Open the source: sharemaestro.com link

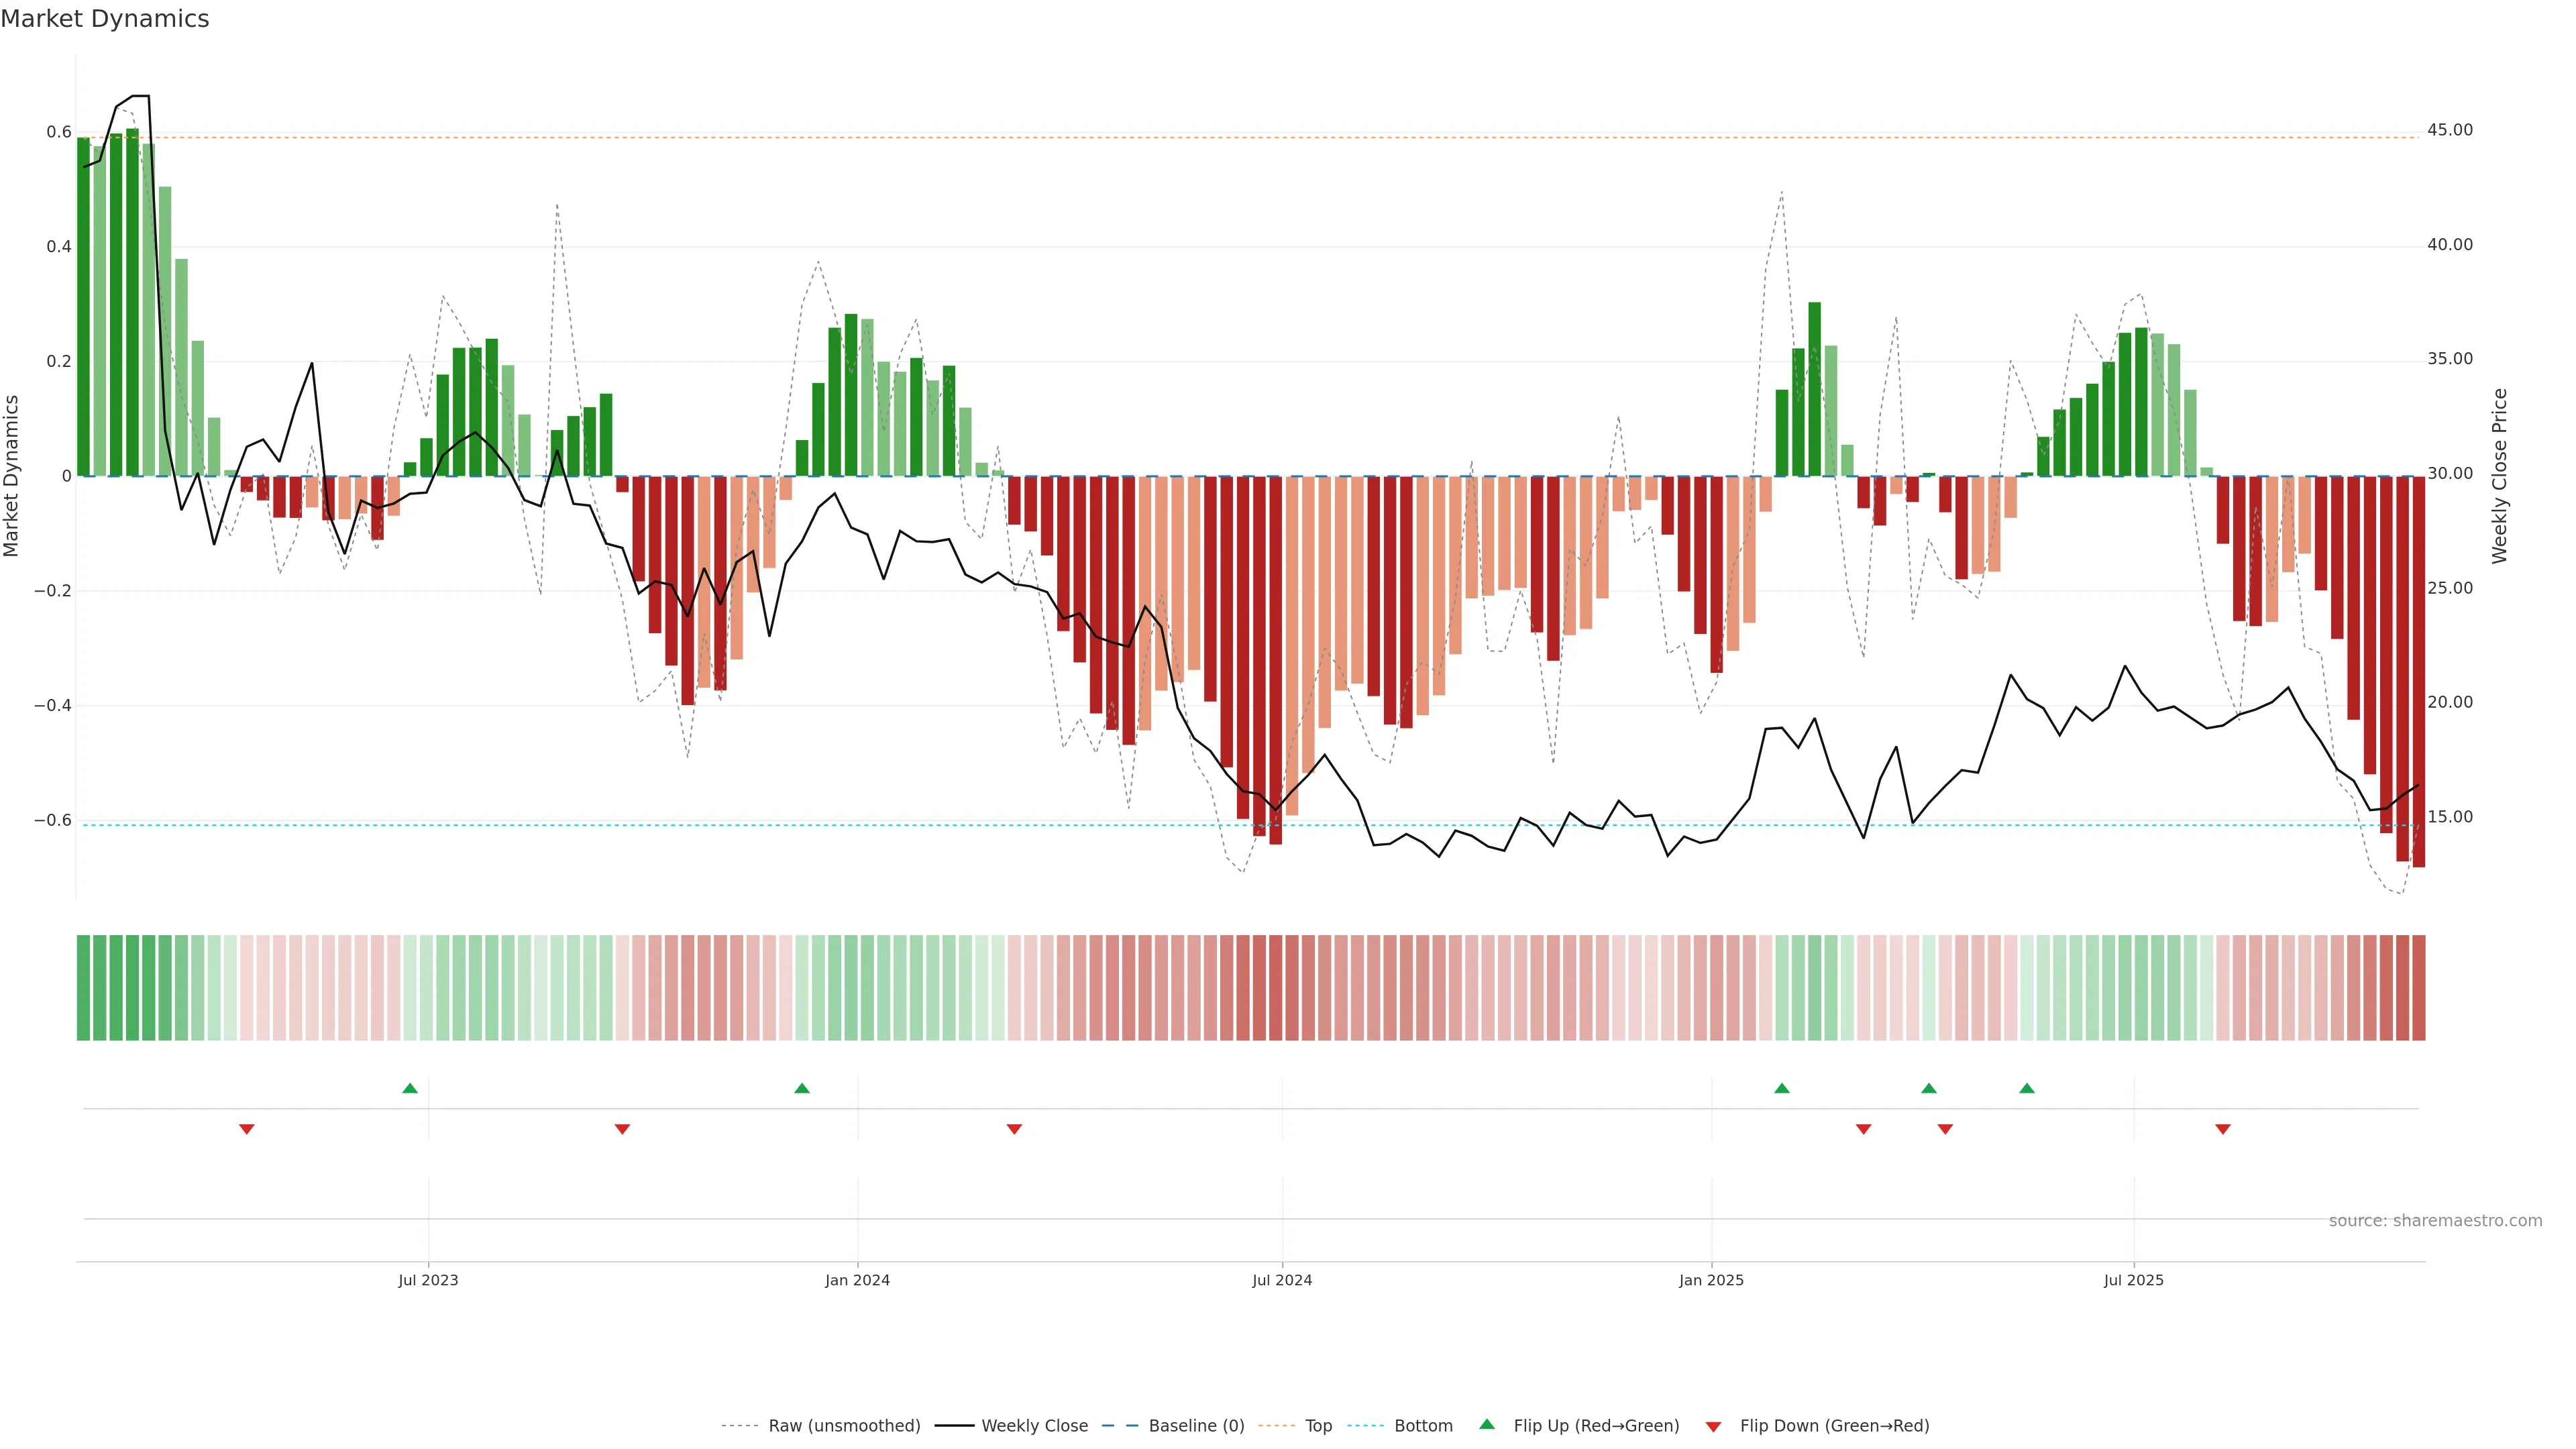tap(2435, 1221)
